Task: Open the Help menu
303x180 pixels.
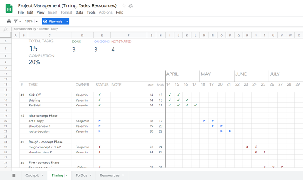Action: (x=119, y=12)
